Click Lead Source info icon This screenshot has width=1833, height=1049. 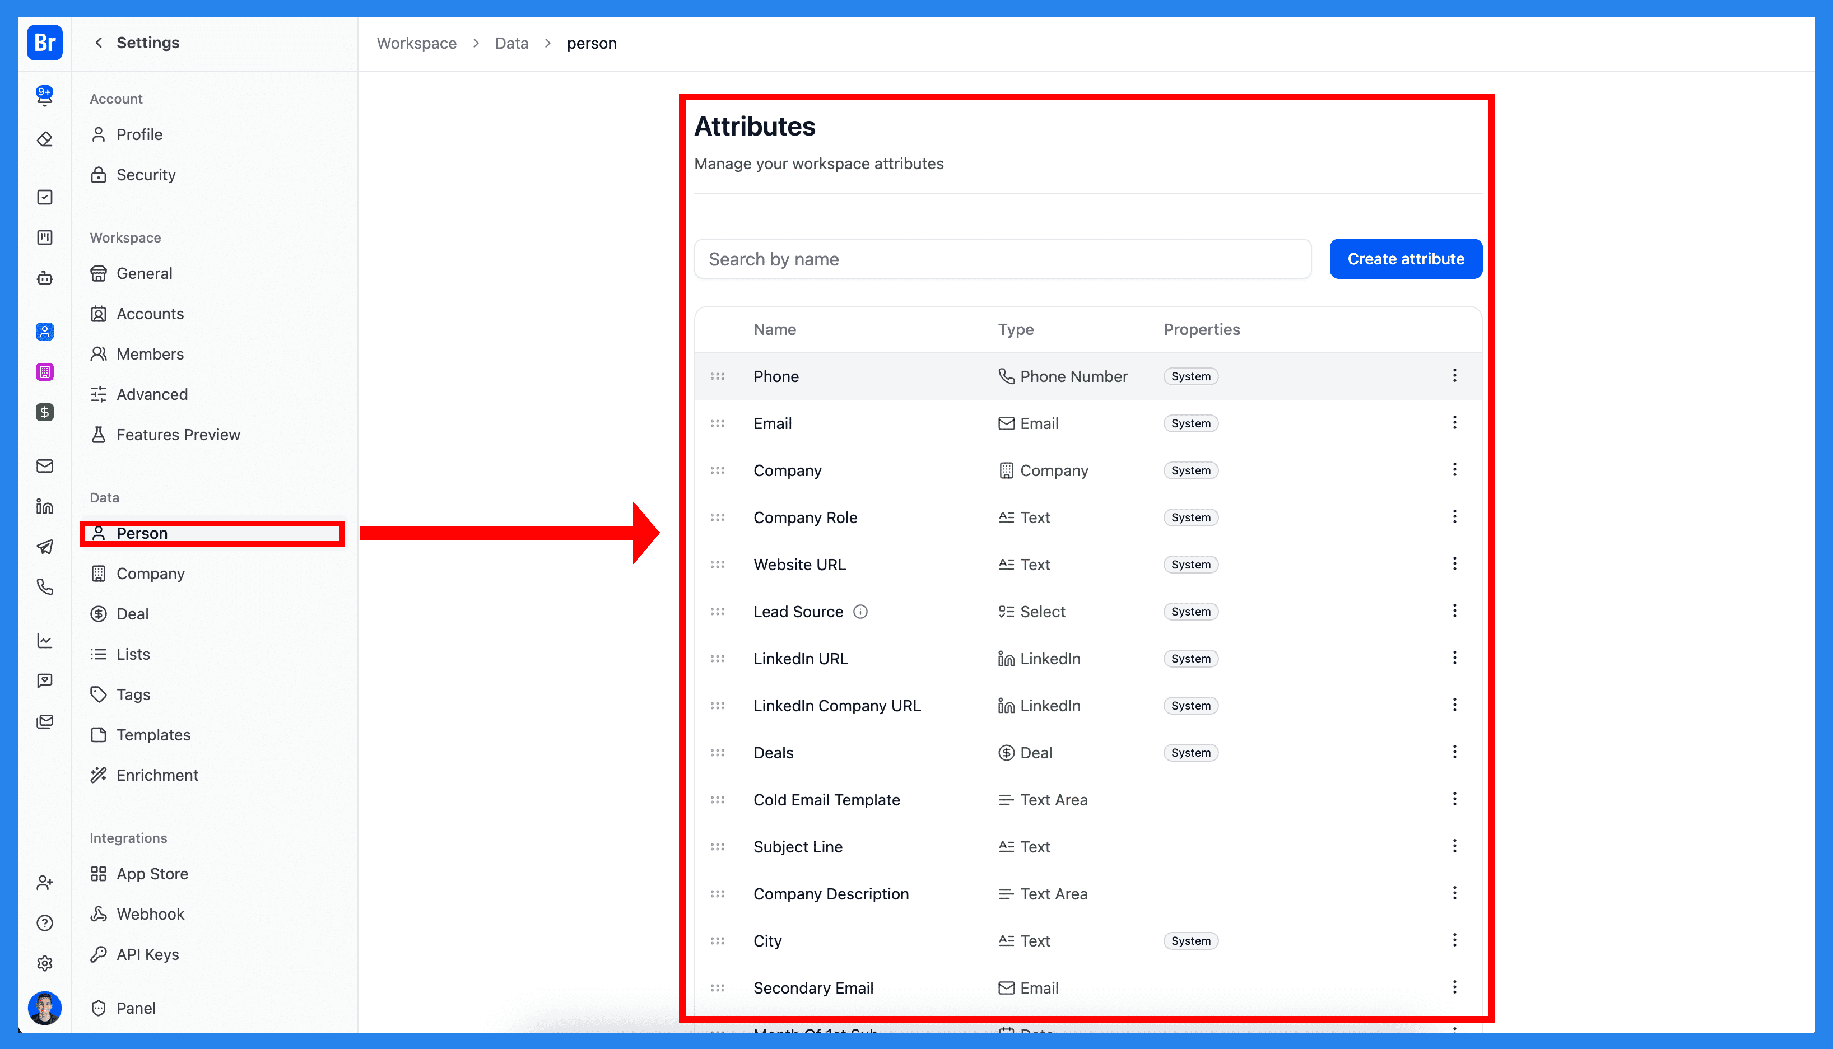(x=860, y=612)
